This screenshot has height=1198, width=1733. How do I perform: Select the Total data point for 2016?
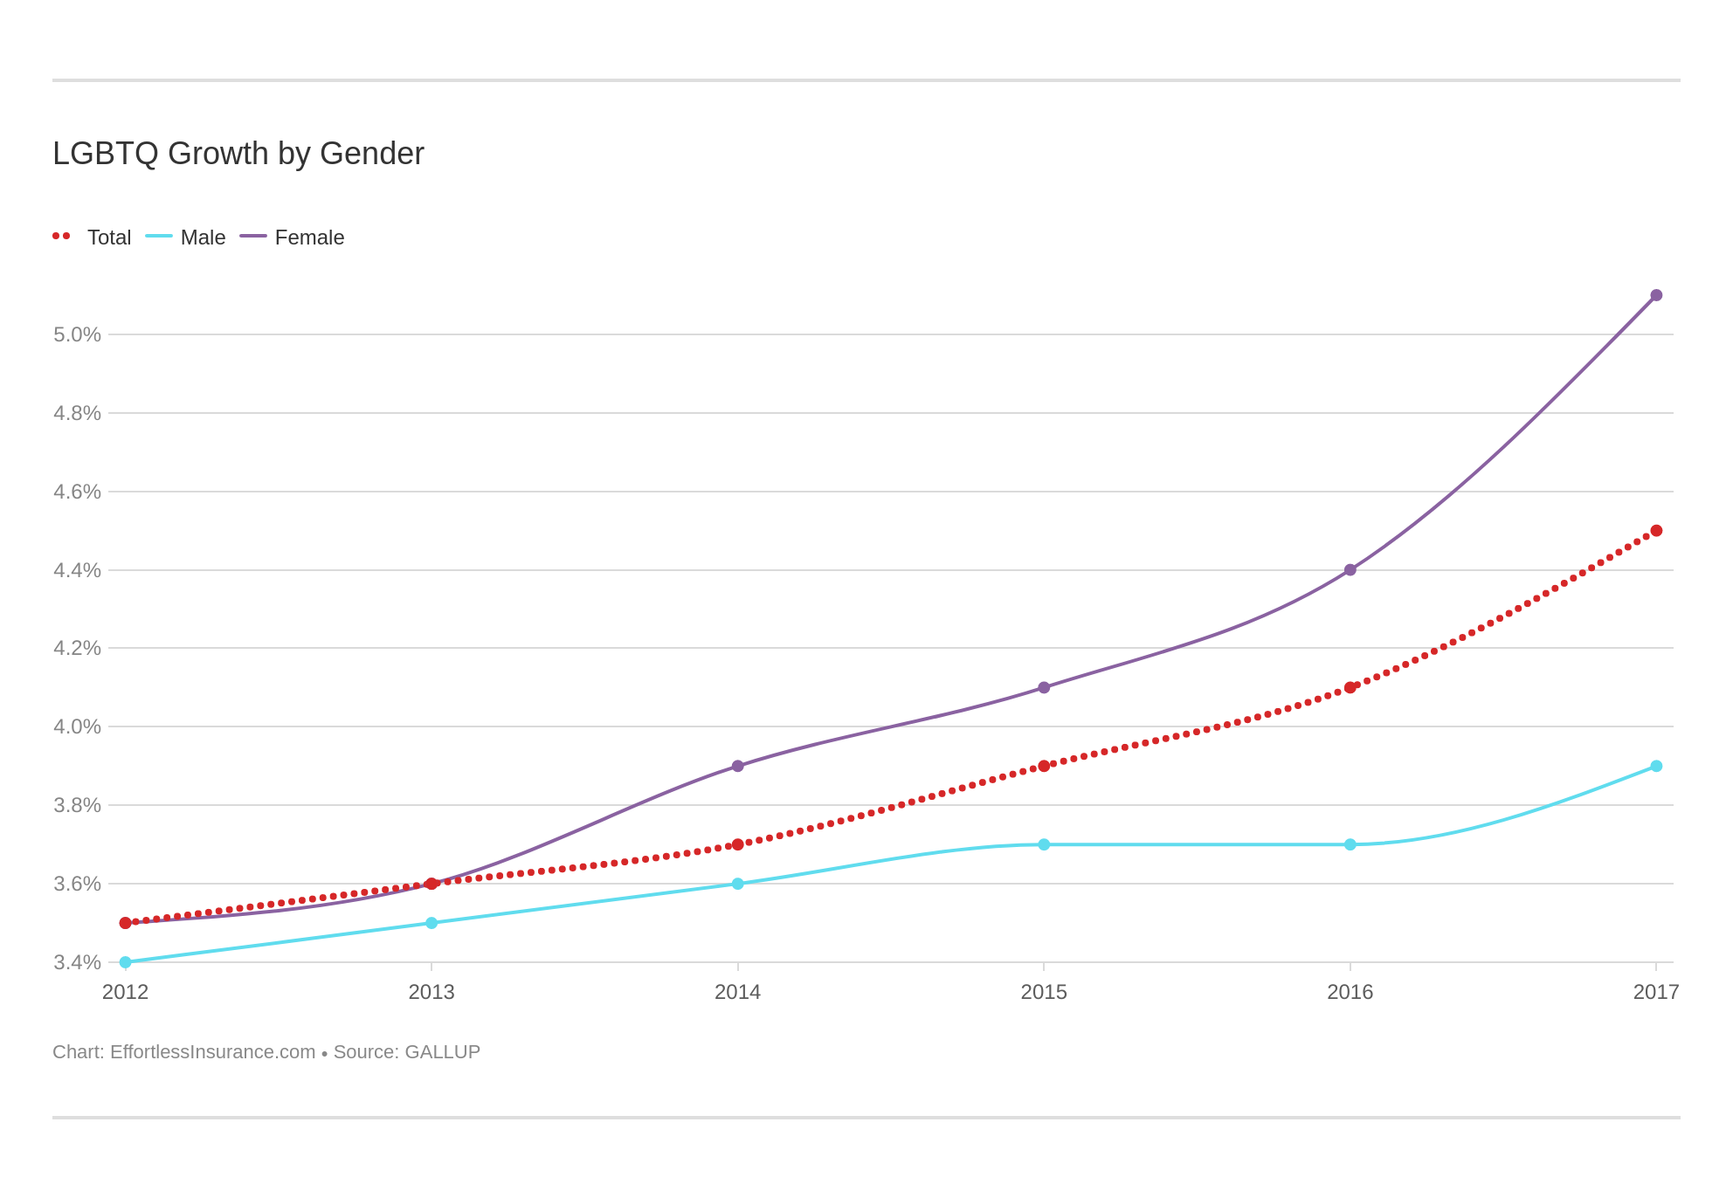(1350, 687)
